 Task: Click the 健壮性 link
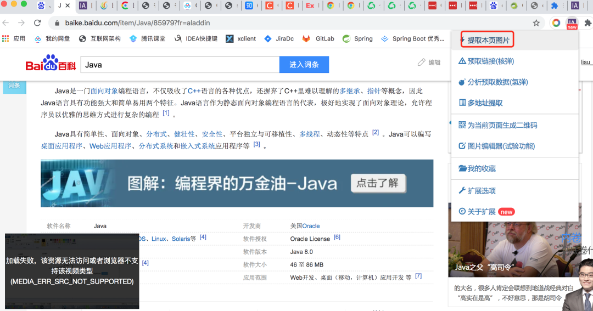184,134
